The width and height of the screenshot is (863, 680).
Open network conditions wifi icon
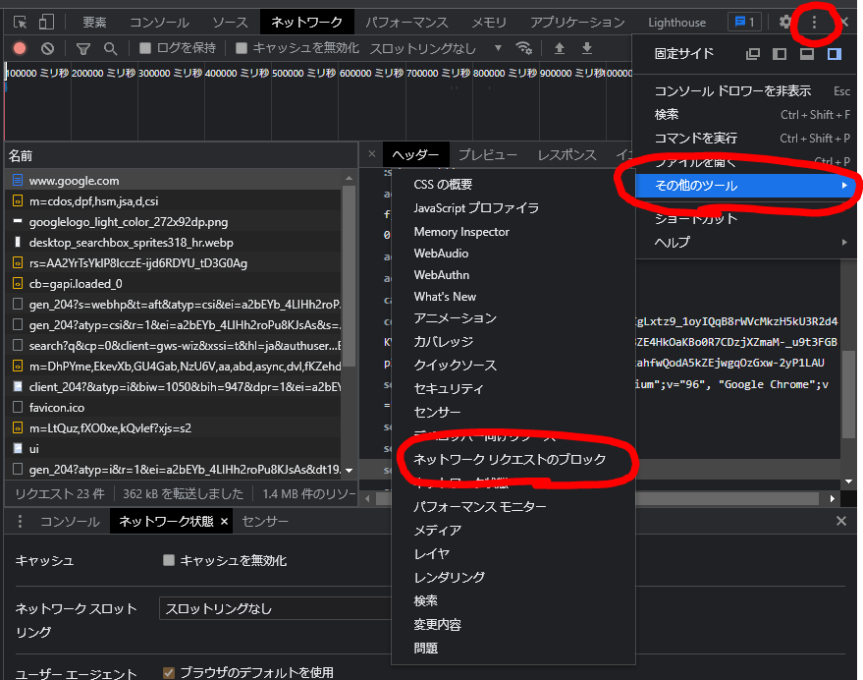[524, 48]
